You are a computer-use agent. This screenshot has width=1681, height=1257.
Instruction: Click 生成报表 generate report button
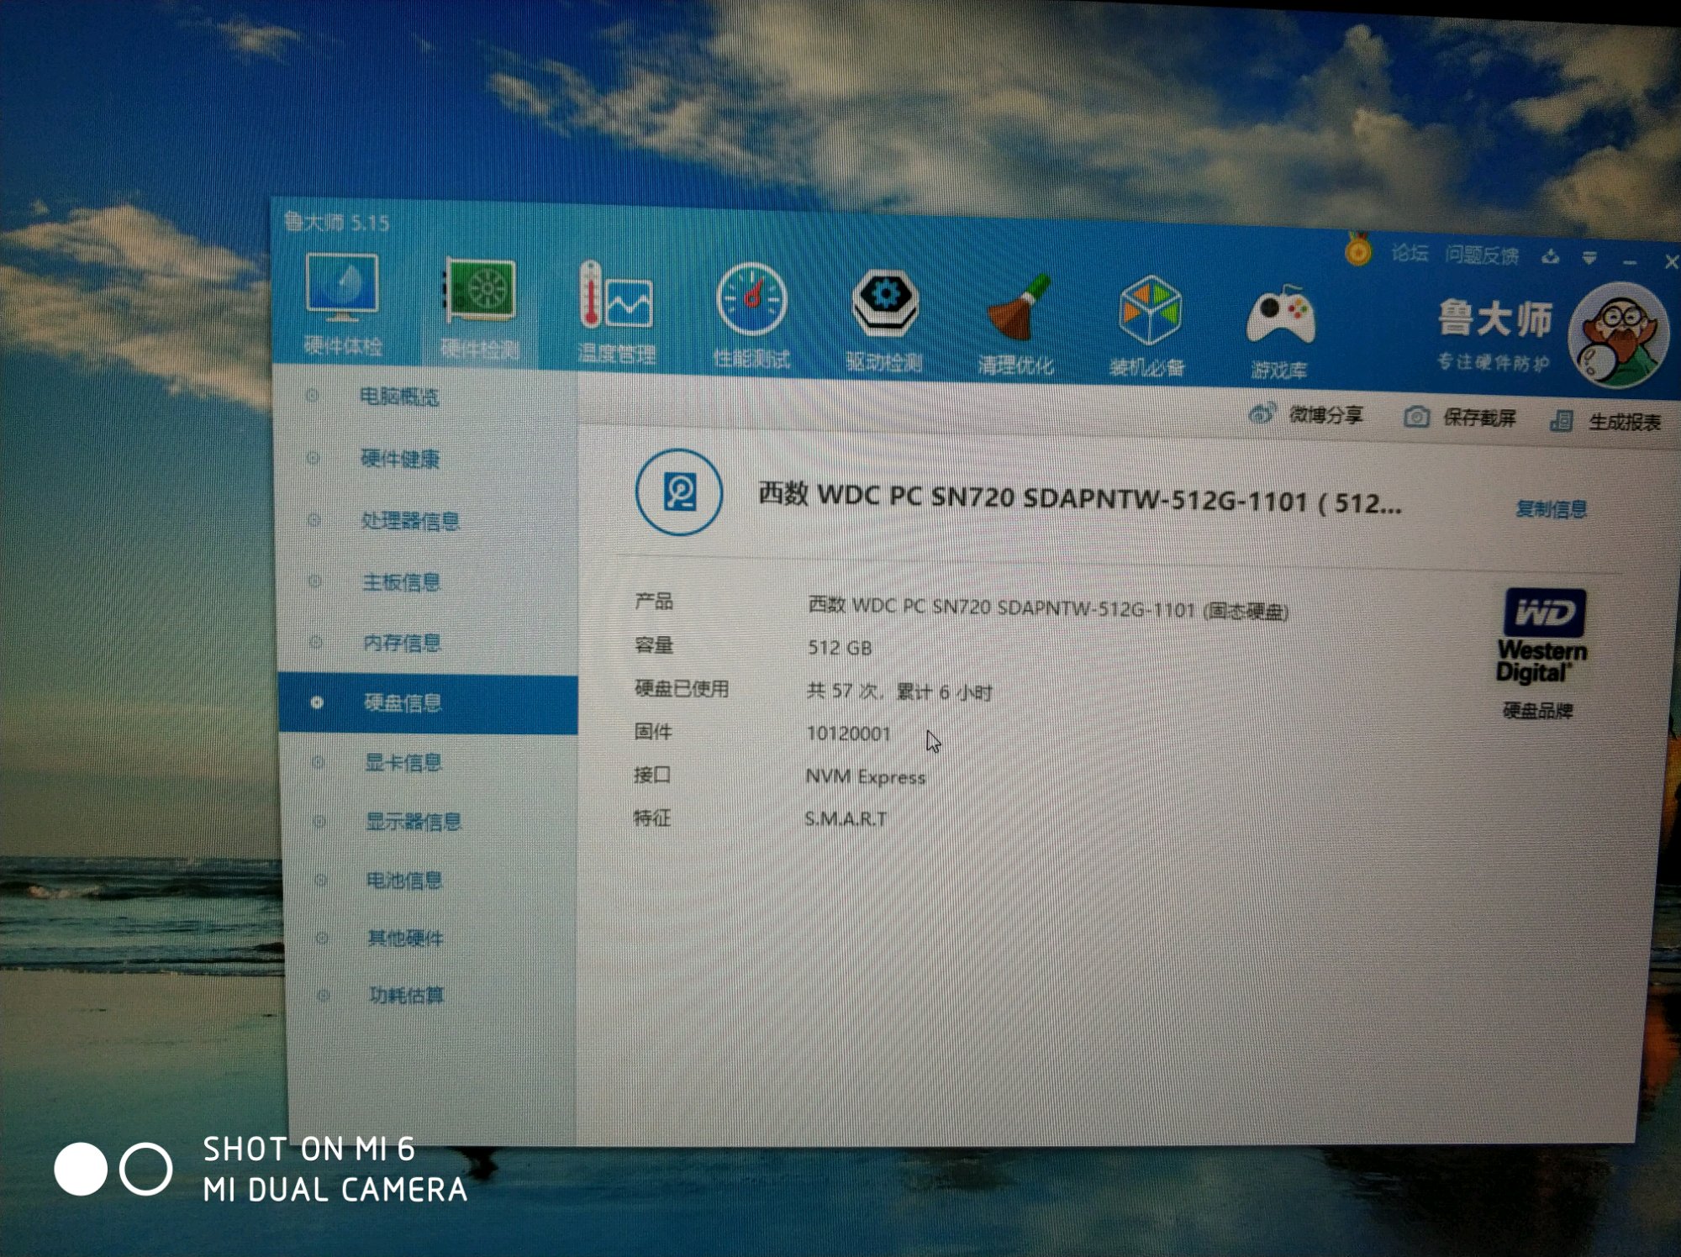(1606, 422)
